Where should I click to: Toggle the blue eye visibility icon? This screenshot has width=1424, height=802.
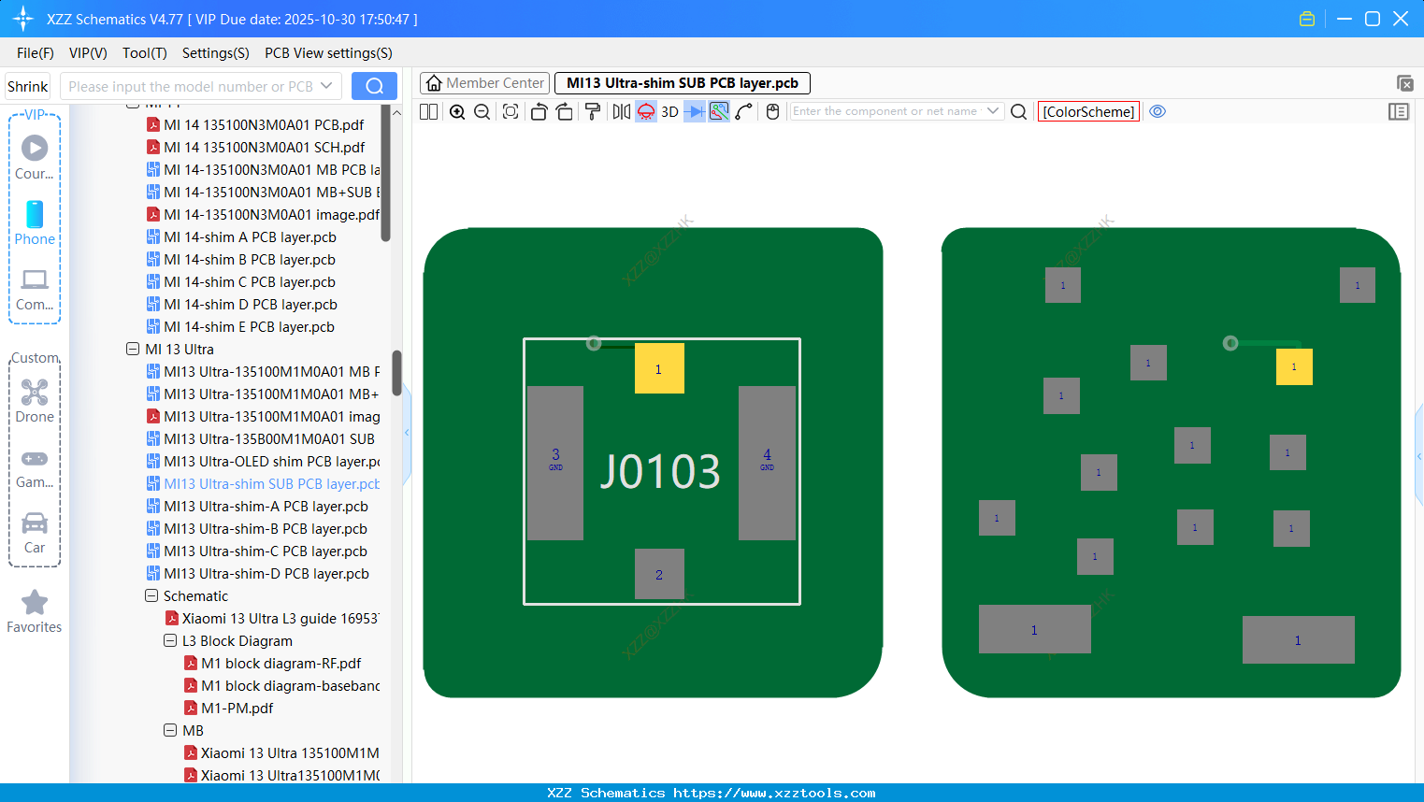(x=1158, y=111)
